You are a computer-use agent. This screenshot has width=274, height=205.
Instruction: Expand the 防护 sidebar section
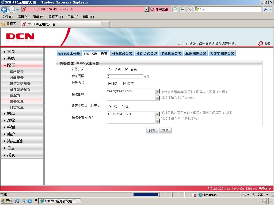pyautogui.click(x=22, y=134)
